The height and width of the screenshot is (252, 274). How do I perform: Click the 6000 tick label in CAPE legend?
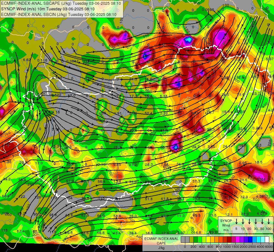[x=269, y=247]
